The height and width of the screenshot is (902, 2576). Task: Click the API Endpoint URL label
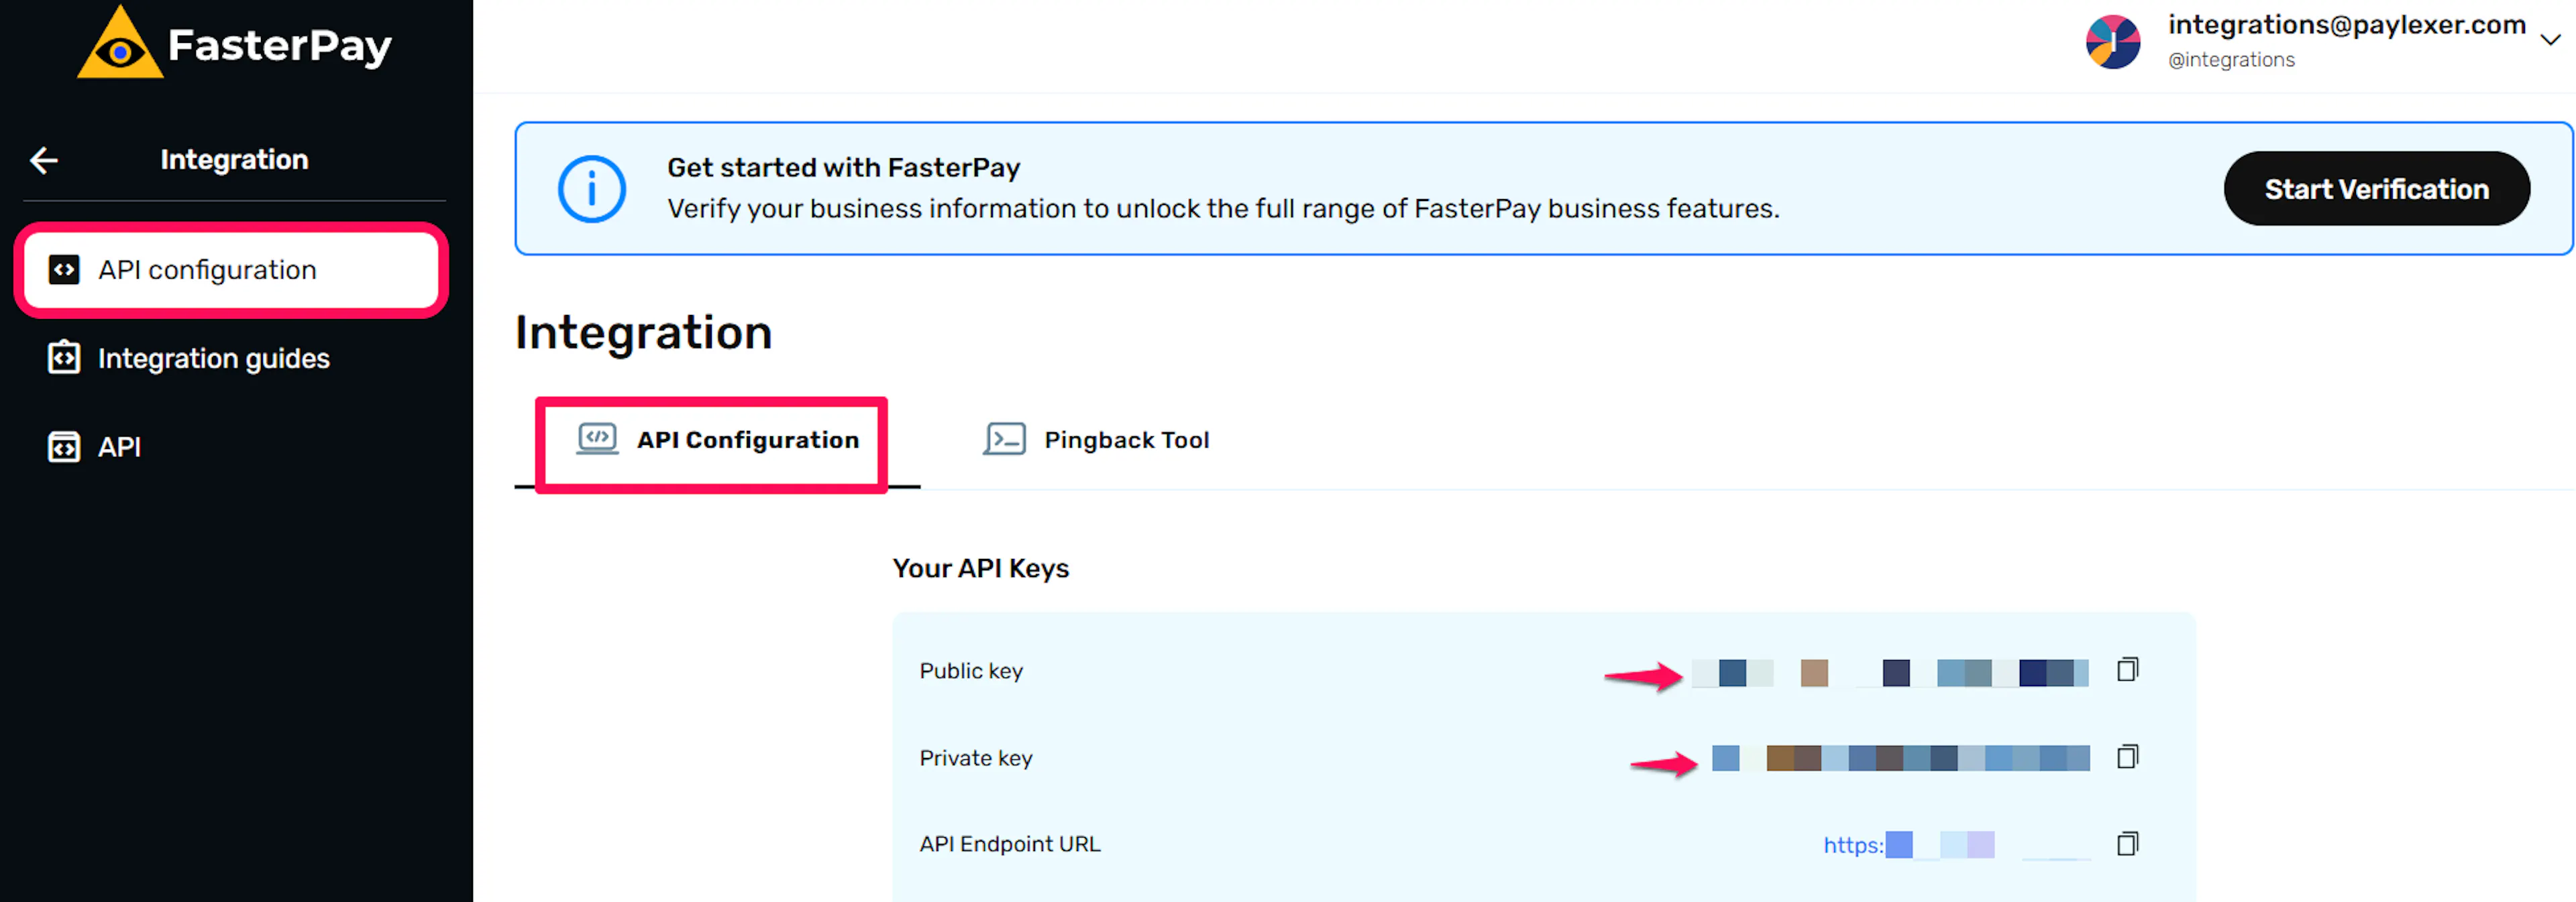1009,844
